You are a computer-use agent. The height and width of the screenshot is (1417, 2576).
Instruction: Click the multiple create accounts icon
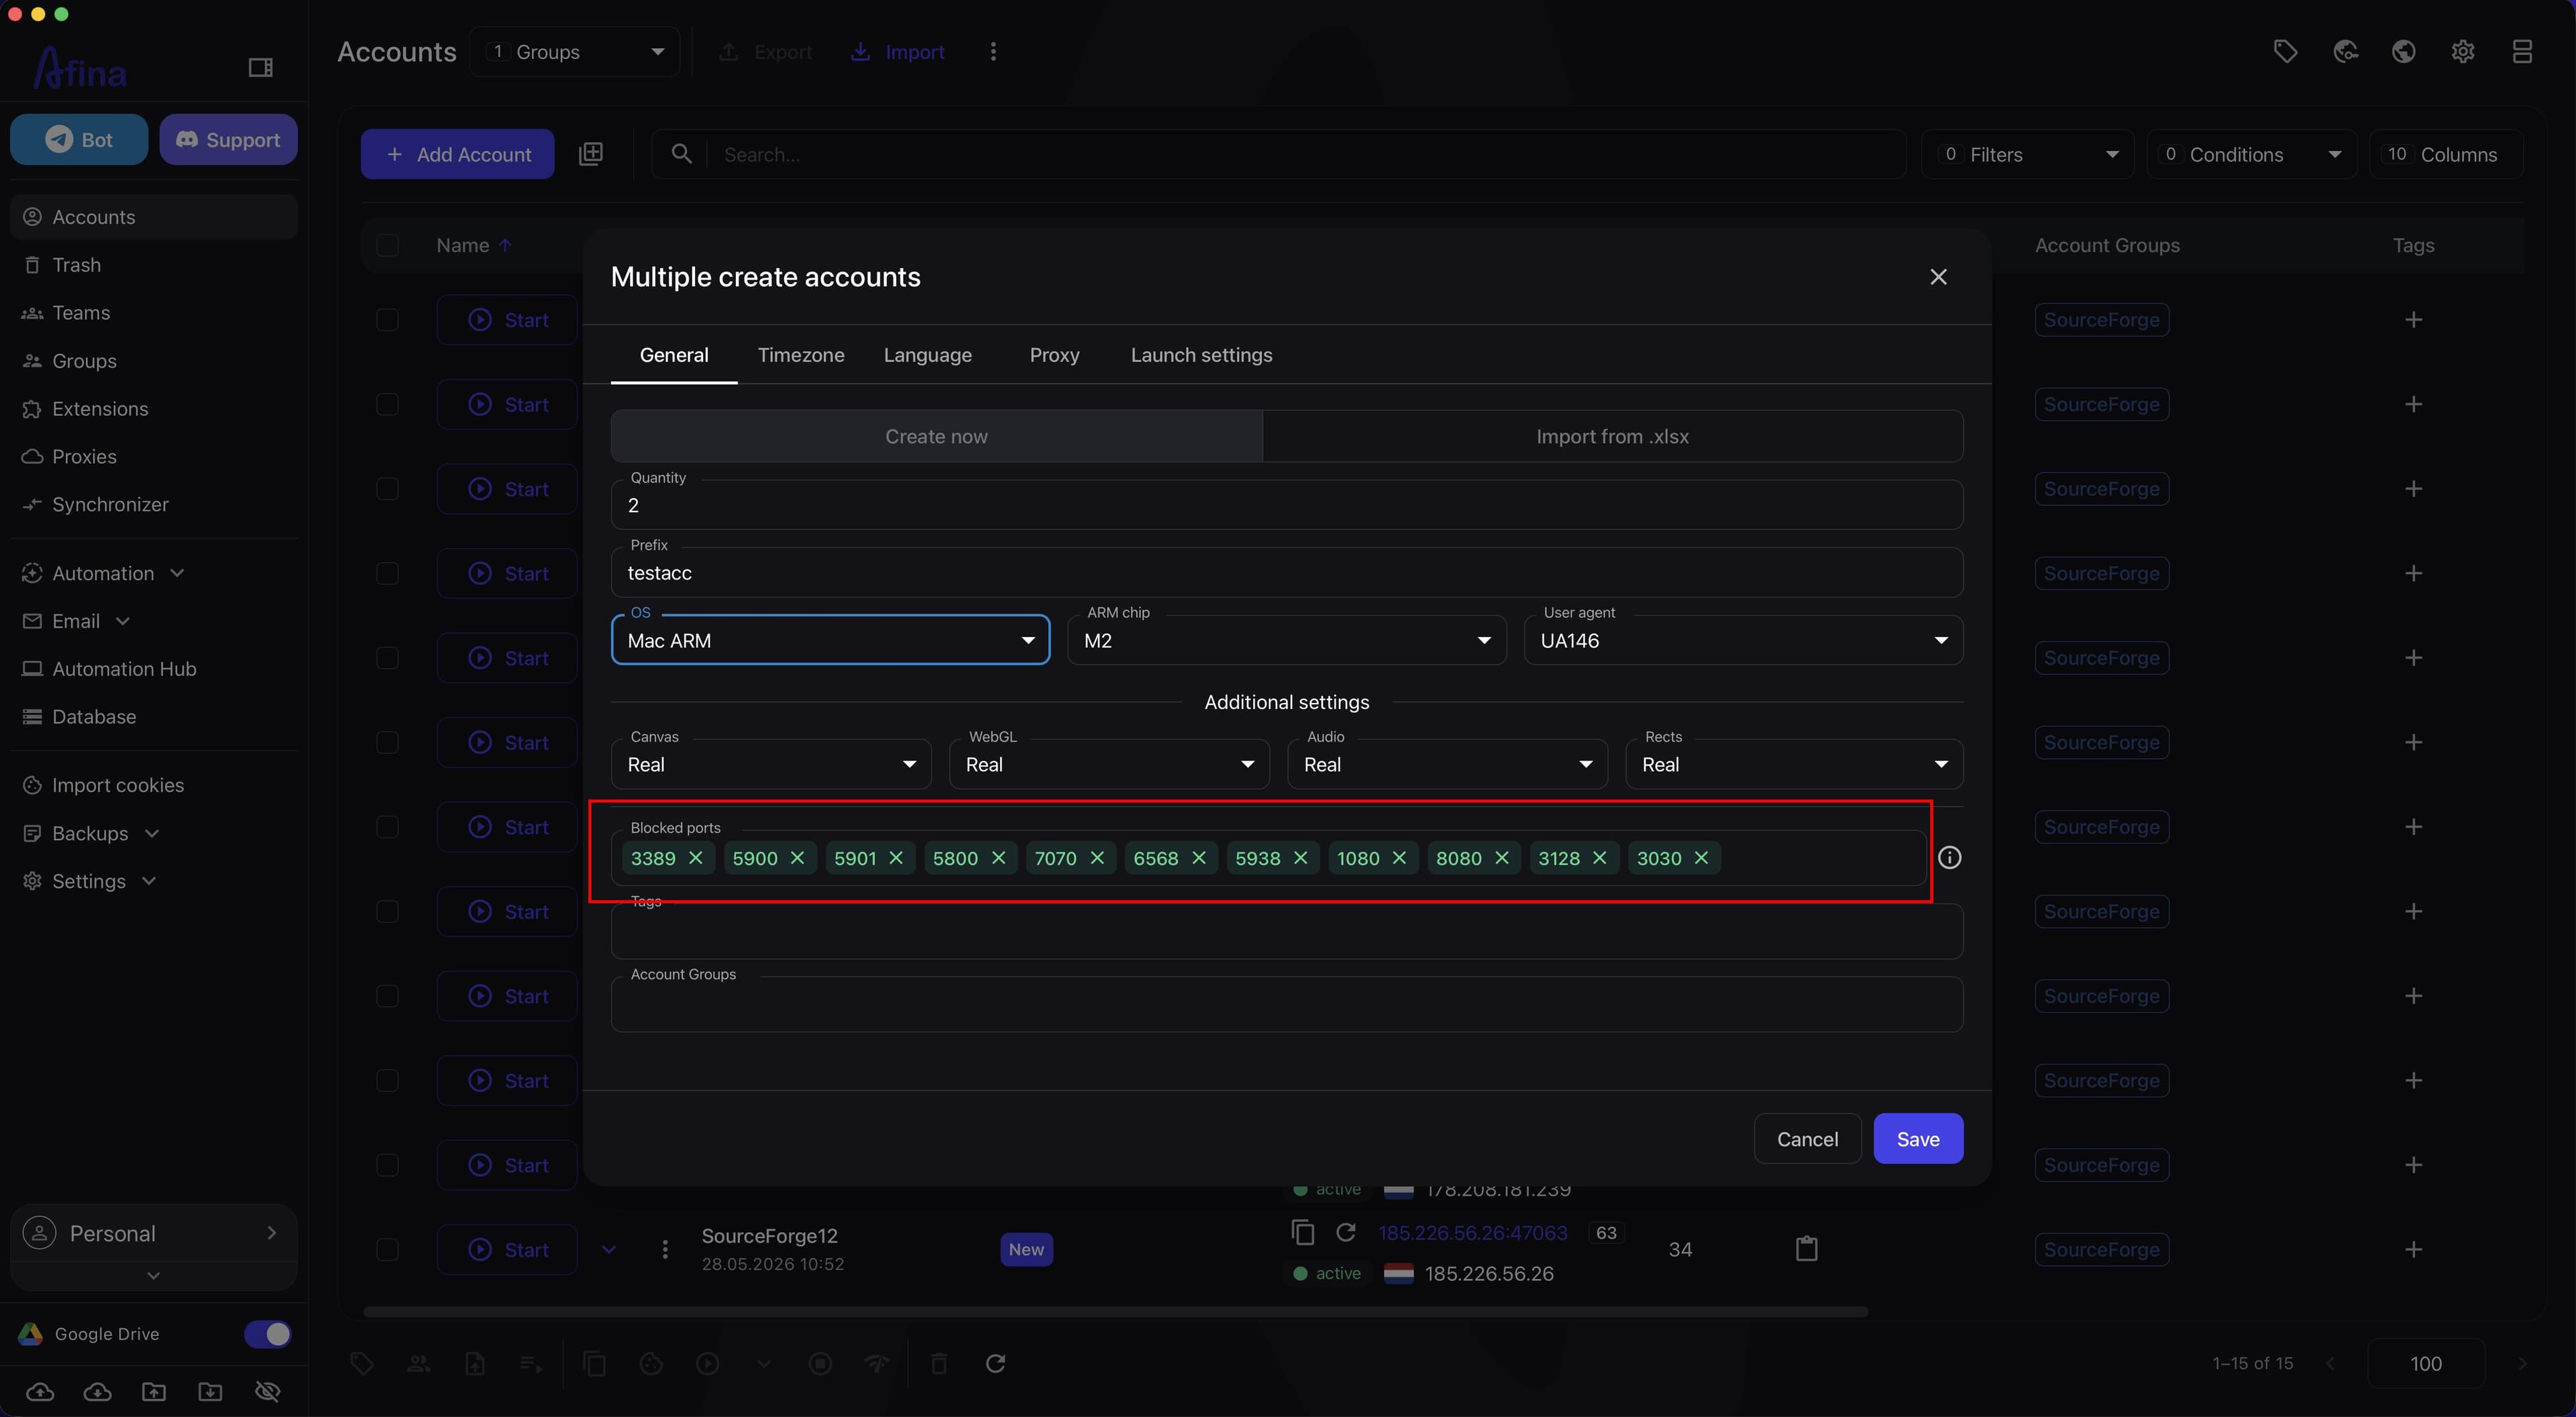tap(591, 154)
